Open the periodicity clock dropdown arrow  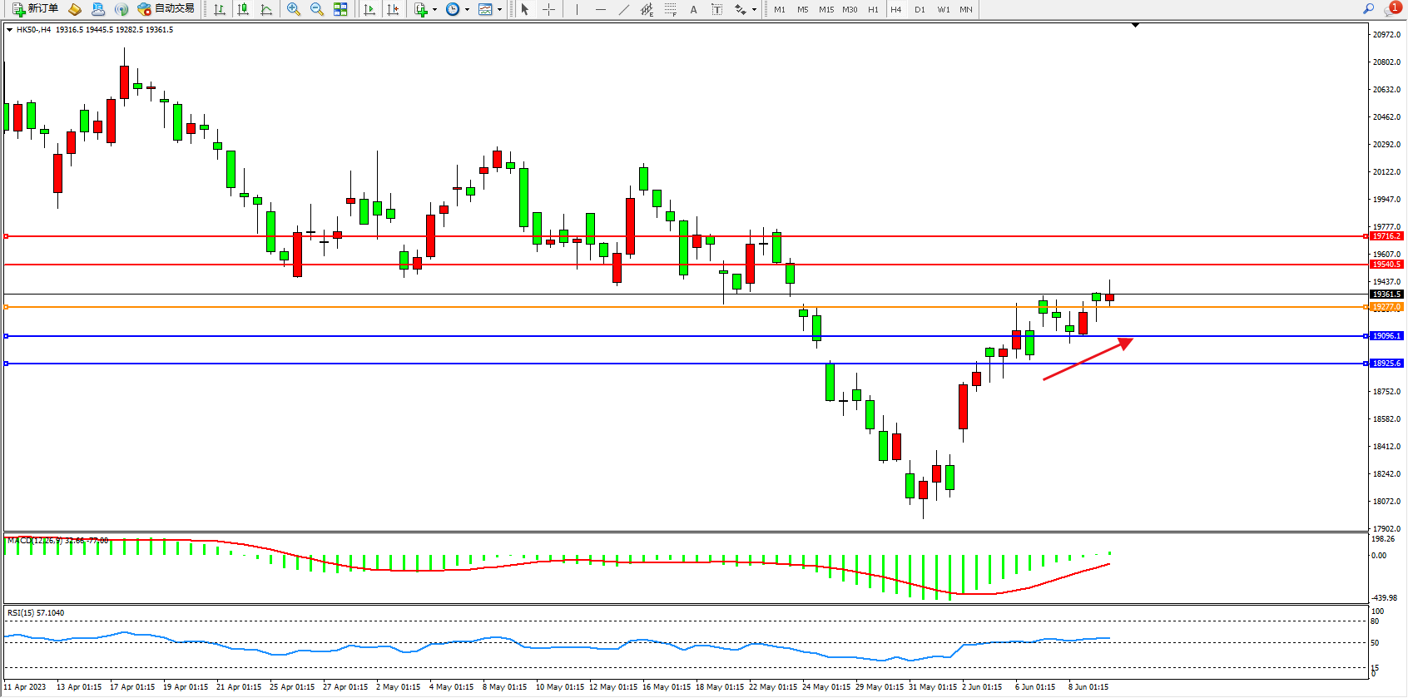tap(467, 10)
